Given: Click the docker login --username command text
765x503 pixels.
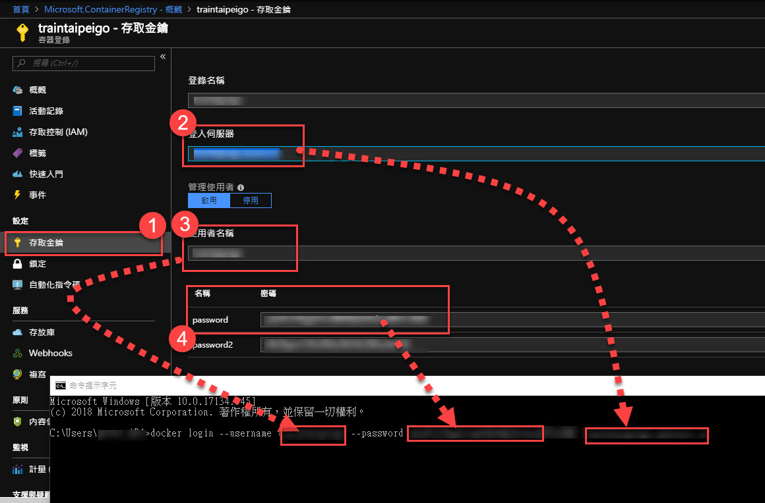Looking at the screenshot, I should tap(211, 433).
